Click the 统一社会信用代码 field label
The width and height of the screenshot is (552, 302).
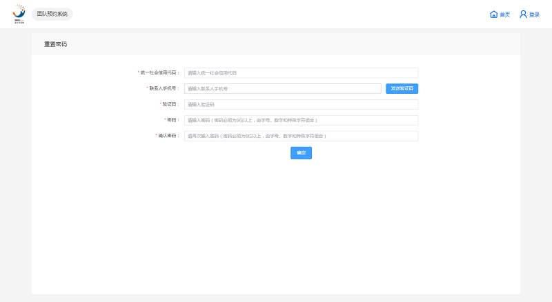(x=159, y=73)
